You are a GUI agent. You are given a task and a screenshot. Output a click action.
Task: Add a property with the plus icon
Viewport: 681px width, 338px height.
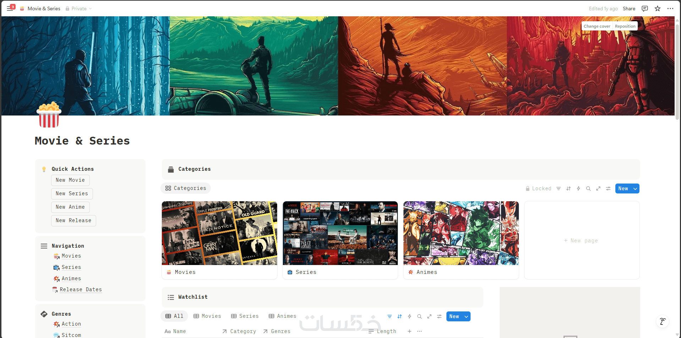pos(410,331)
